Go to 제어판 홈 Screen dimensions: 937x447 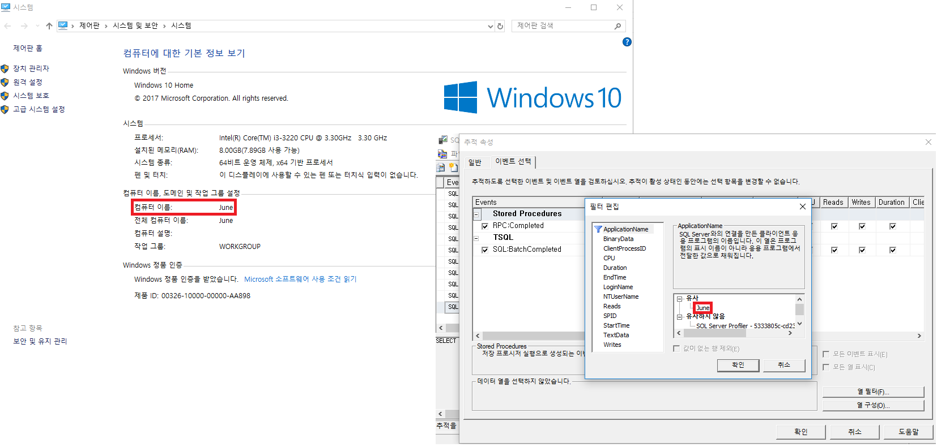pos(28,49)
